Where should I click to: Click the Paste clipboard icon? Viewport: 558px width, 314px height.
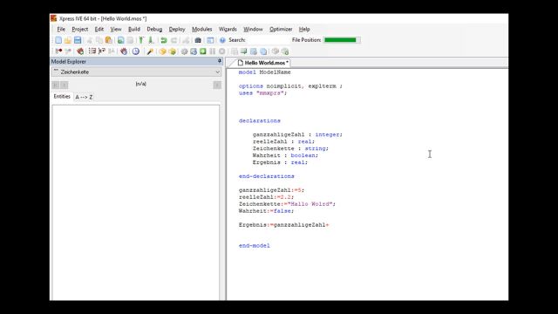pyautogui.click(x=109, y=40)
